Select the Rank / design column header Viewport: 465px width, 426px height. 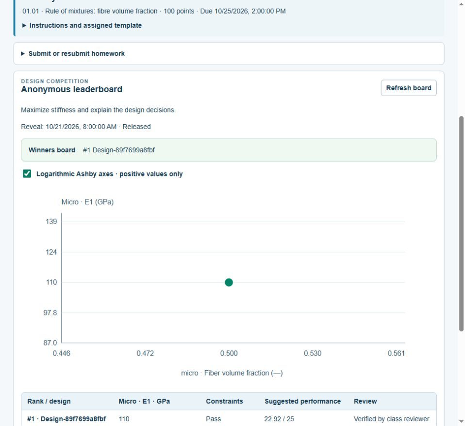[49, 401]
